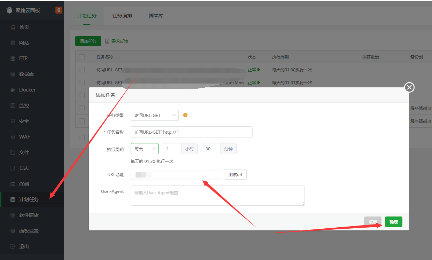Screen dimensions: 432x260
Task: Switch to the 任务编排 tab
Action: 122,16
